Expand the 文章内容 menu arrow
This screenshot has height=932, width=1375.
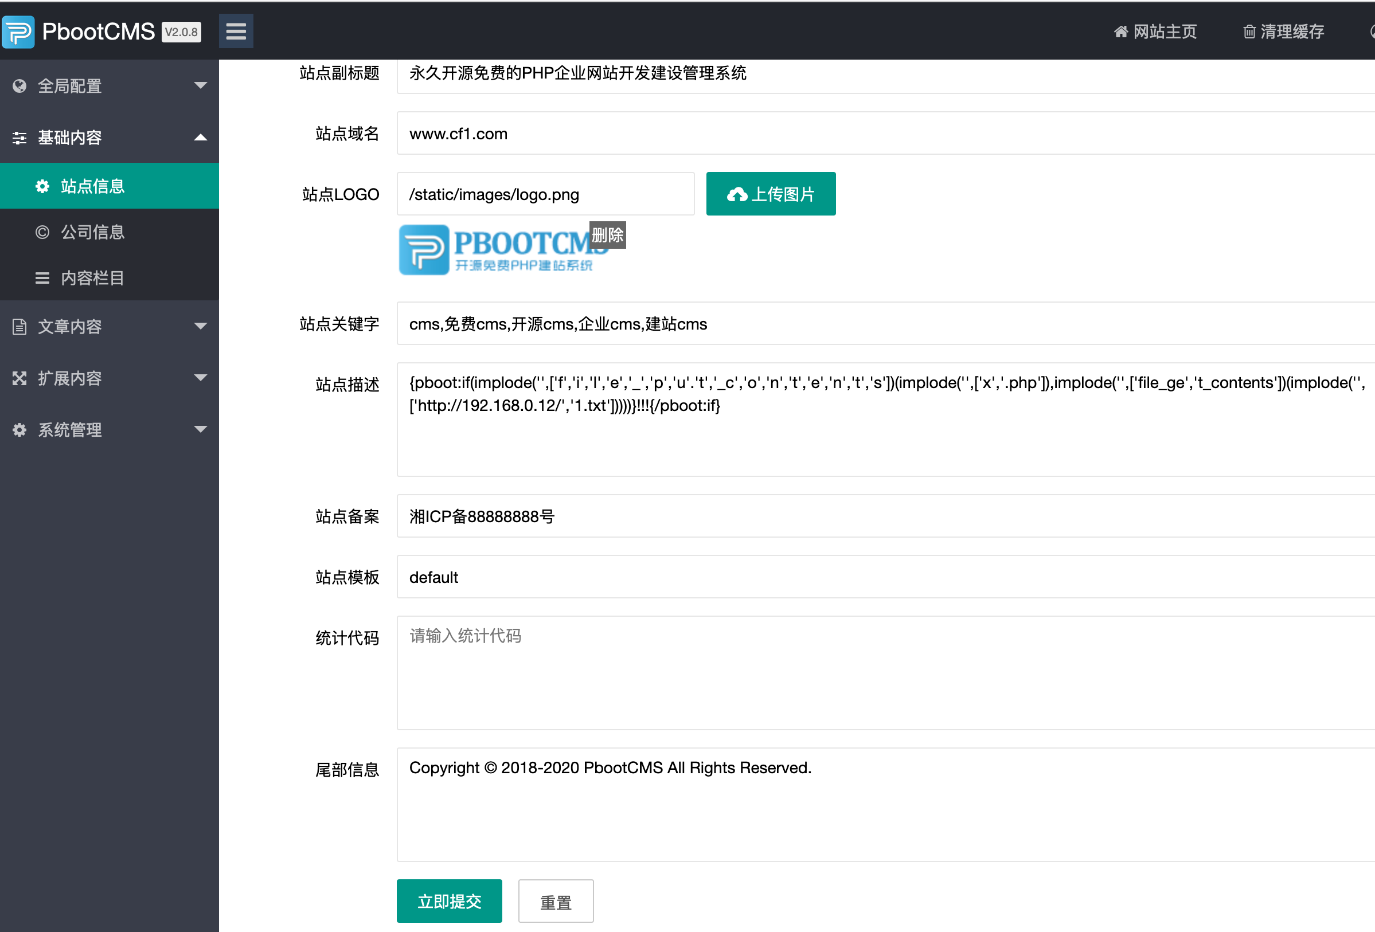(201, 326)
